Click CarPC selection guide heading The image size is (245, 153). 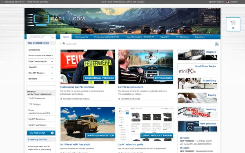(x=130, y=144)
